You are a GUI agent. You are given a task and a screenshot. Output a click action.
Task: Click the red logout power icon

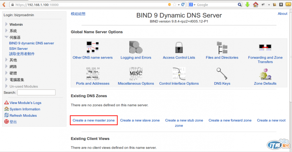click(7, 121)
